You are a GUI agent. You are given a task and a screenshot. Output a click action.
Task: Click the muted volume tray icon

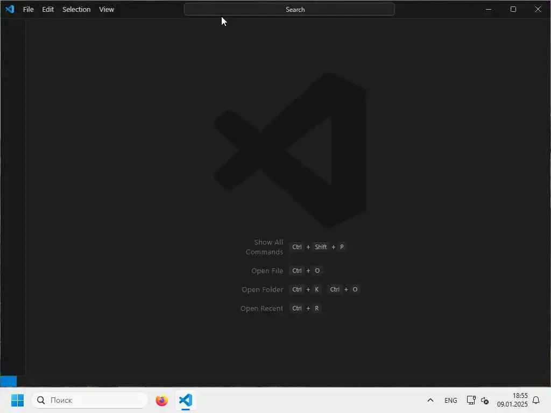coord(485,400)
